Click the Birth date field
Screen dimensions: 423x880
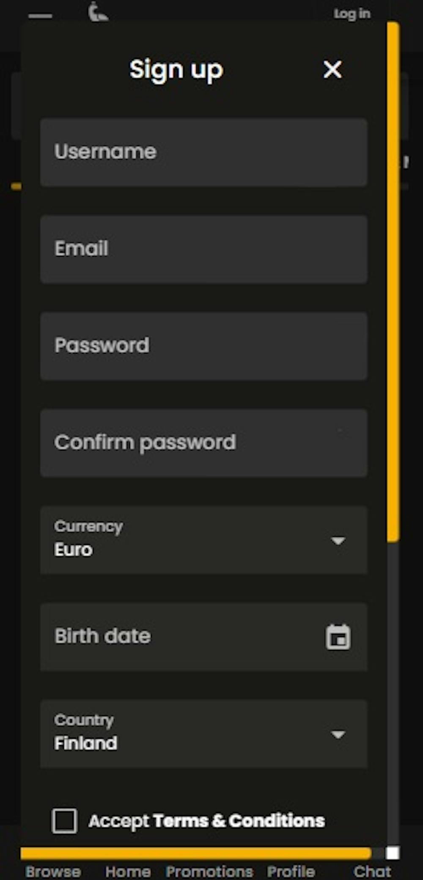pos(204,637)
